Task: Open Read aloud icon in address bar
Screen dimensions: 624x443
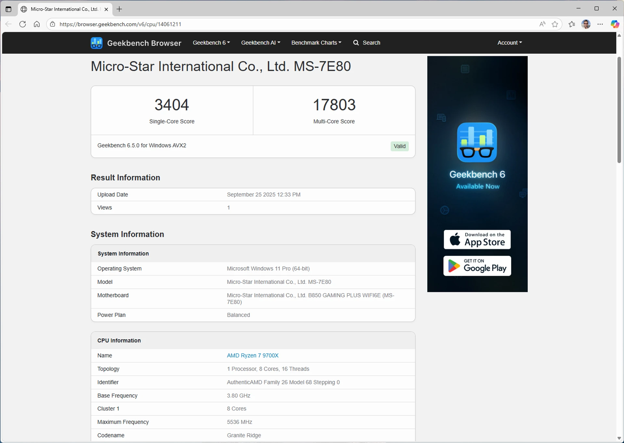Action: [x=542, y=24]
